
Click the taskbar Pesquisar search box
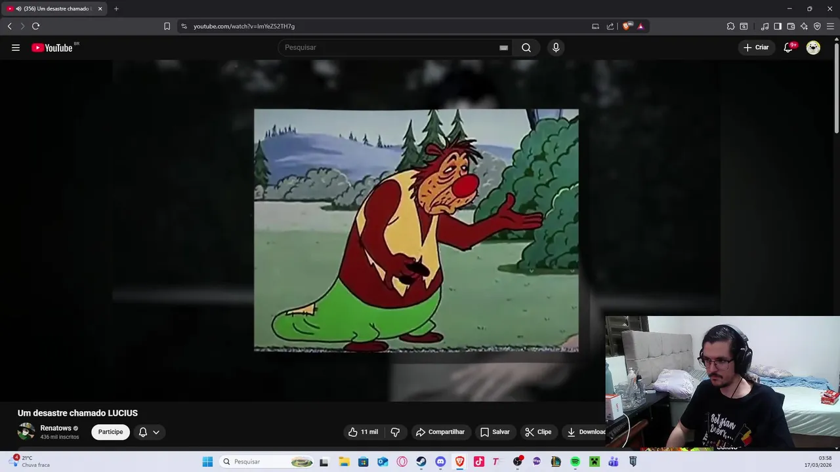pyautogui.click(x=266, y=462)
